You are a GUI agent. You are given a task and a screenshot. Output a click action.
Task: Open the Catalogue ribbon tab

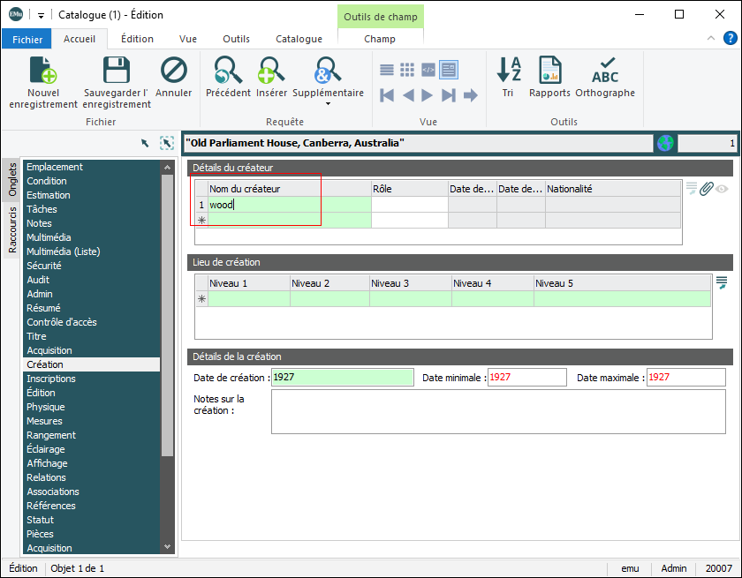[x=299, y=39]
